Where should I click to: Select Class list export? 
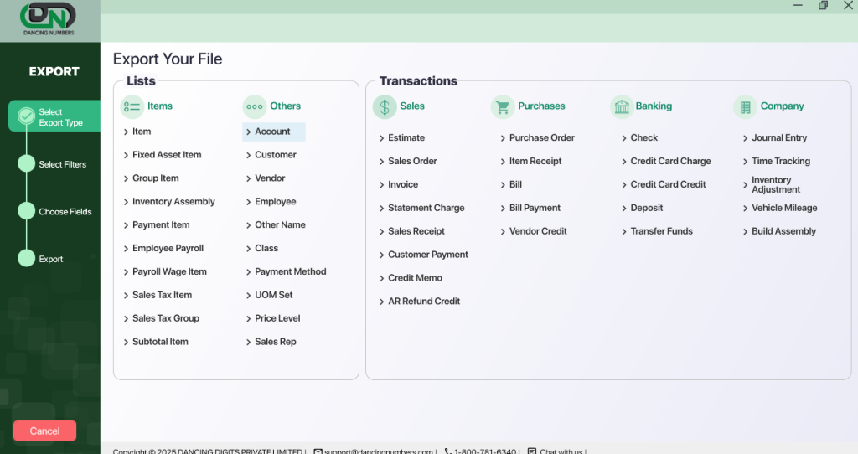pos(266,248)
